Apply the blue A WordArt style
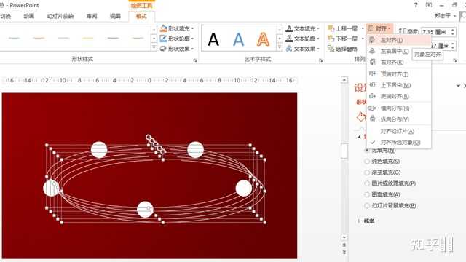The height and width of the screenshot is (262, 466). pyautogui.click(x=238, y=39)
